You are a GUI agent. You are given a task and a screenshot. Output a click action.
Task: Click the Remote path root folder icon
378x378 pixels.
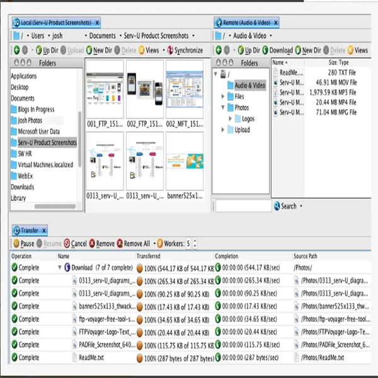pyautogui.click(x=218, y=36)
